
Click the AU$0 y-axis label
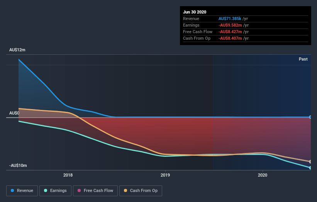14,113
